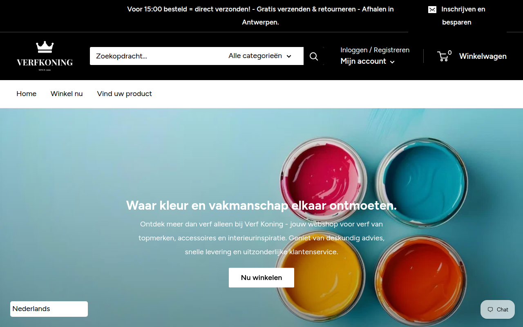The height and width of the screenshot is (327, 523).
Task: Click the envelope newsletter icon
Action: click(x=432, y=9)
